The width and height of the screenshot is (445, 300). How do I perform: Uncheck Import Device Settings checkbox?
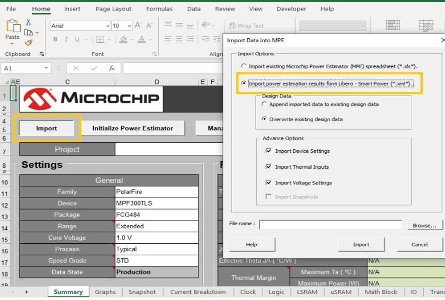tap(268, 151)
